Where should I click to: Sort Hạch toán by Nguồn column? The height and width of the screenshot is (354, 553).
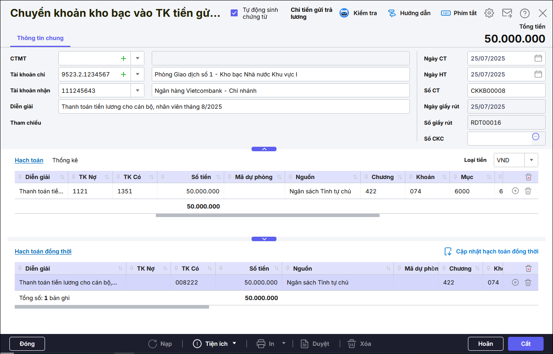355,177
